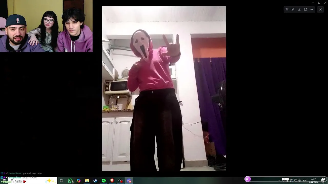This screenshot has width=328, height=184.
Task: Click the webcam feed of three people
Action: pyautogui.click(x=46, y=26)
